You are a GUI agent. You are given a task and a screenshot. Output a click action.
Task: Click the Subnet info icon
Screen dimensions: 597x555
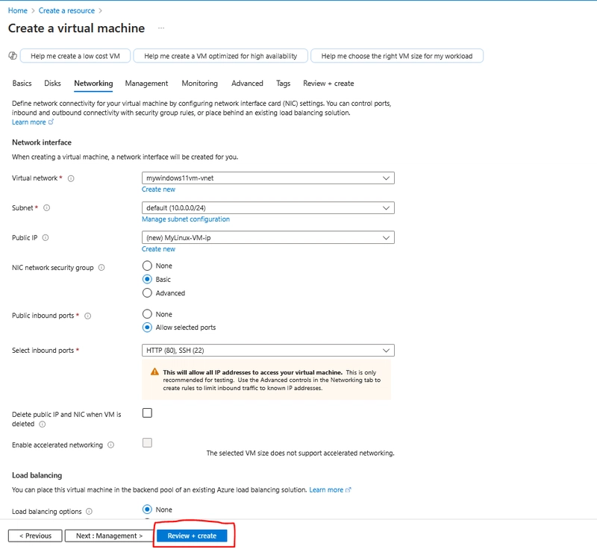tap(46, 208)
